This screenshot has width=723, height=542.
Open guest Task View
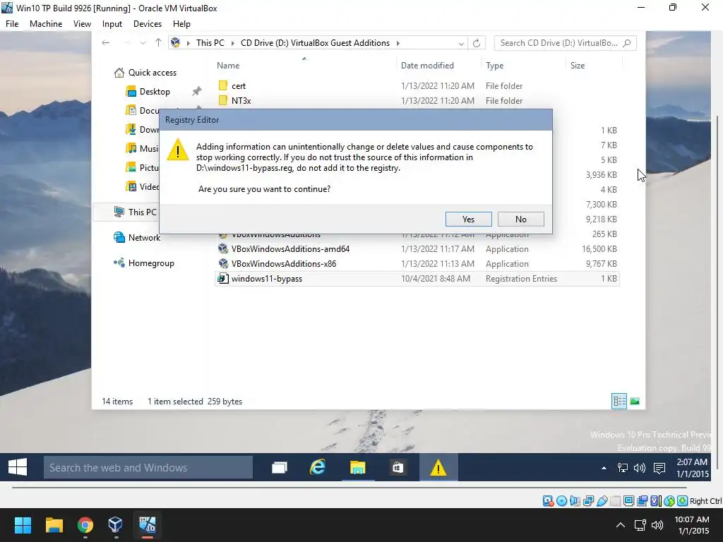pyautogui.click(x=280, y=467)
